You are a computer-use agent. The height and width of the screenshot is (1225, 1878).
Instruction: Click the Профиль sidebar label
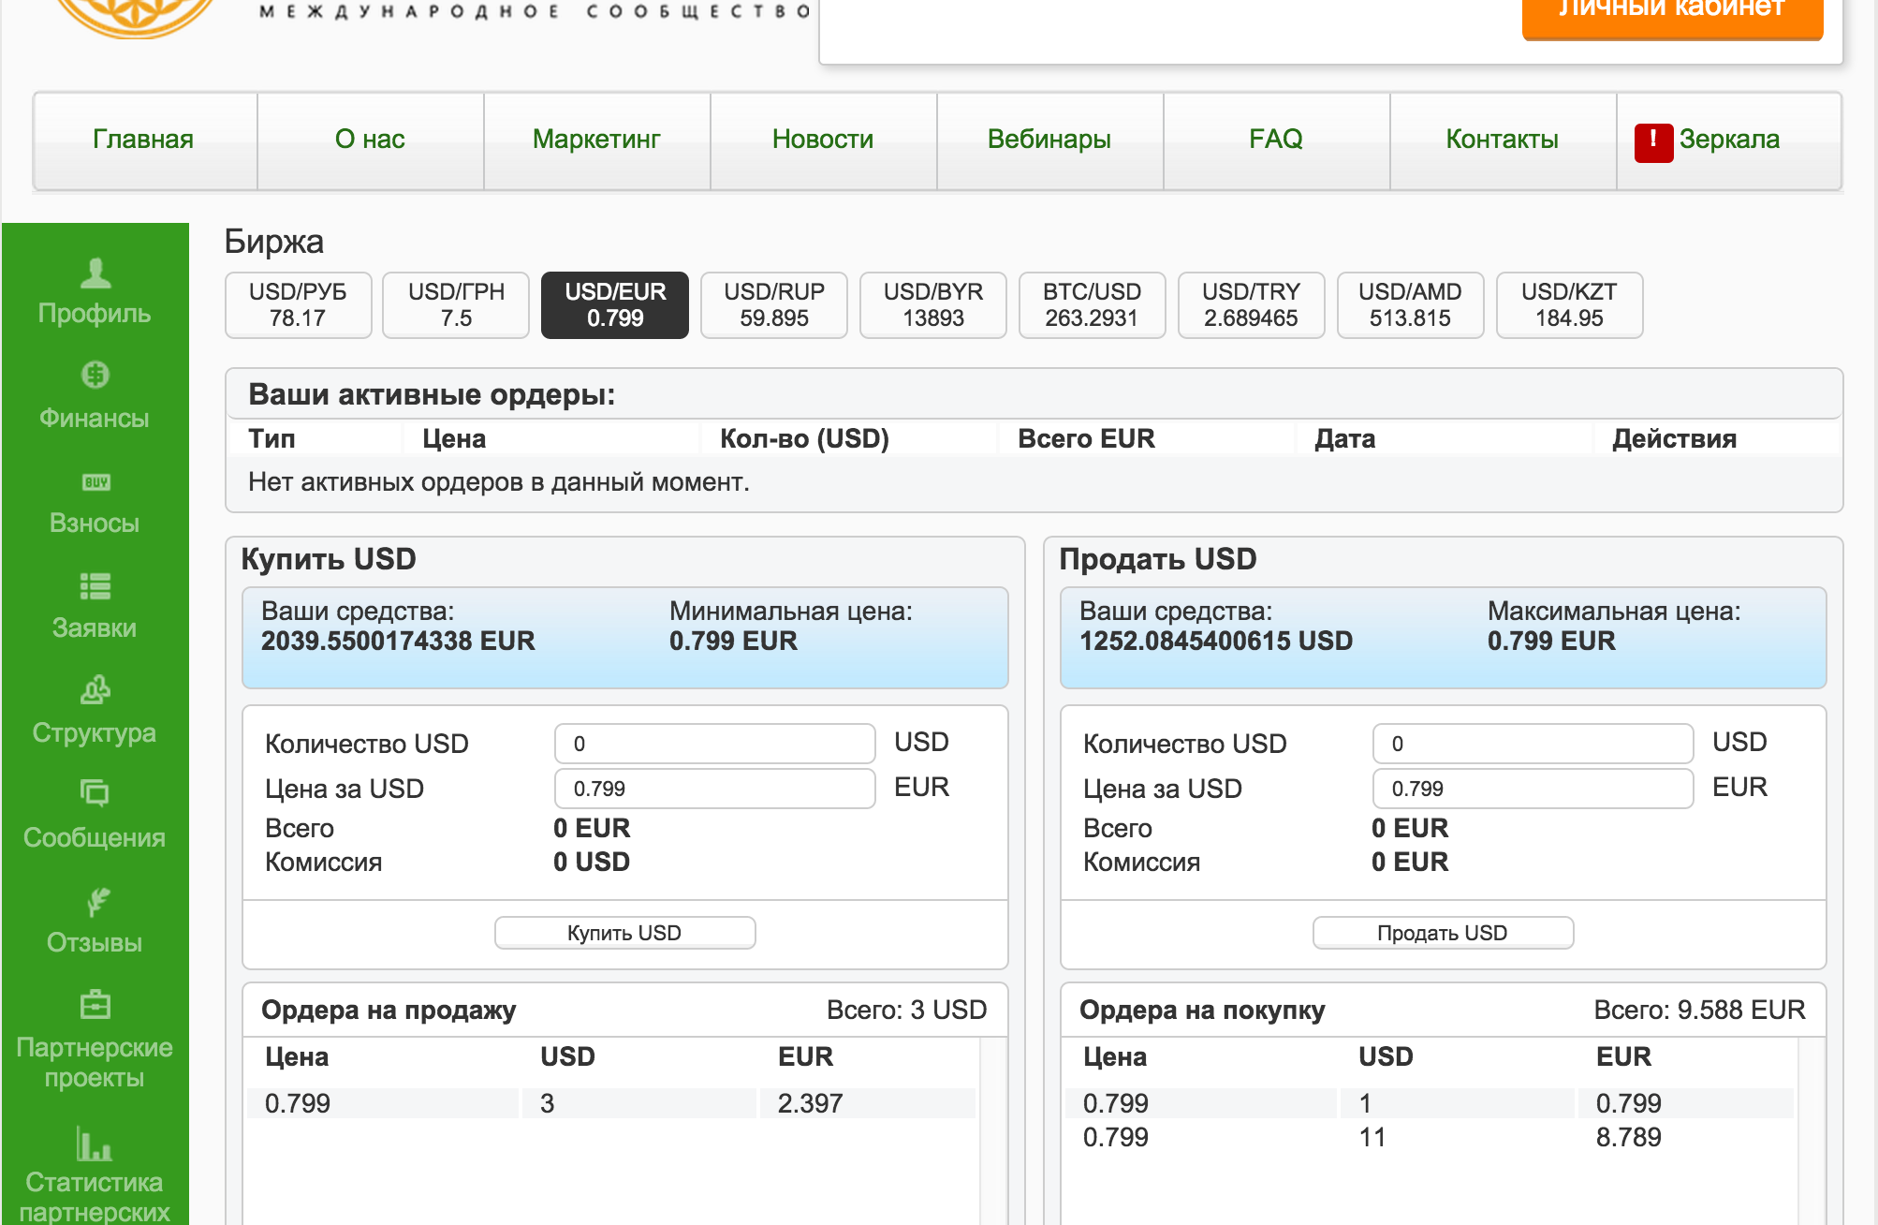(x=95, y=314)
